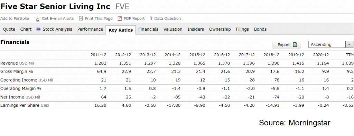Click the Export button

pyautogui.click(x=287, y=44)
